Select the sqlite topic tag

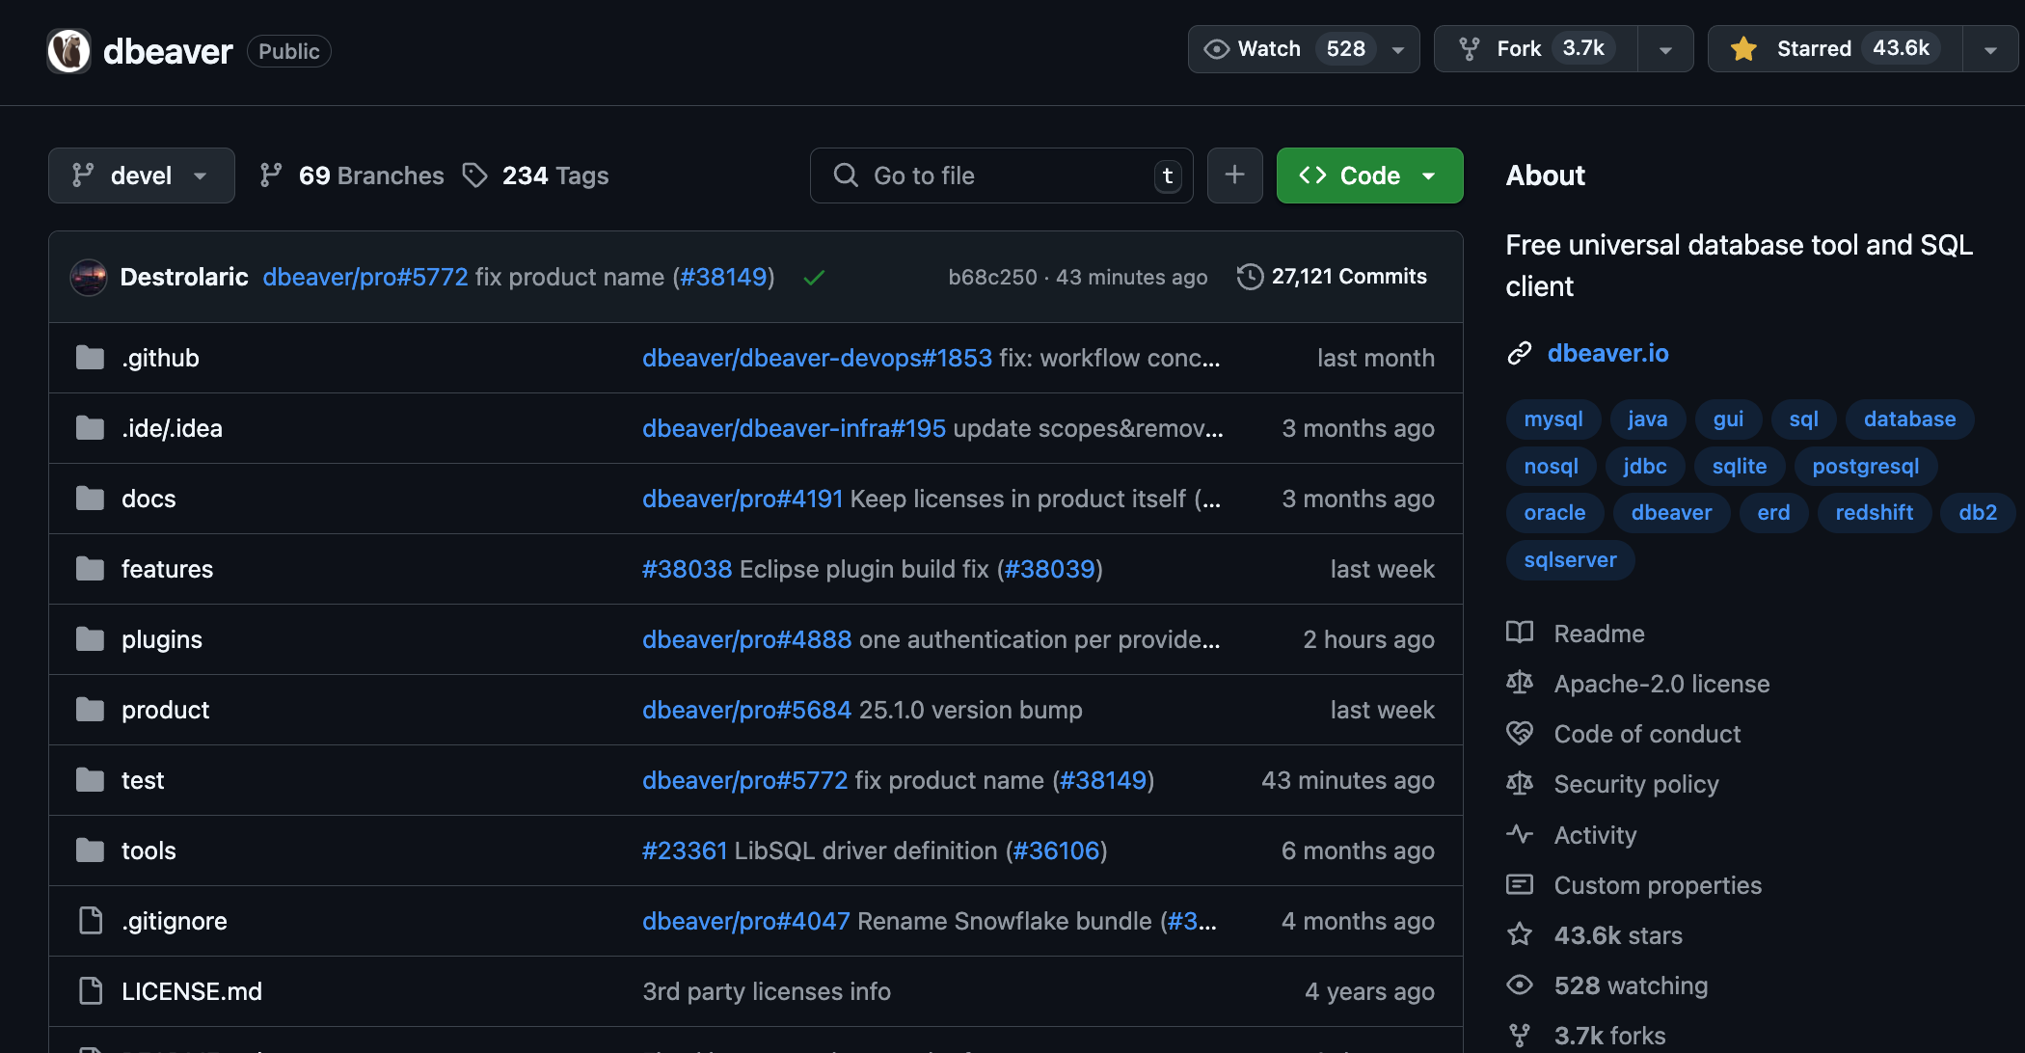coord(1739,467)
